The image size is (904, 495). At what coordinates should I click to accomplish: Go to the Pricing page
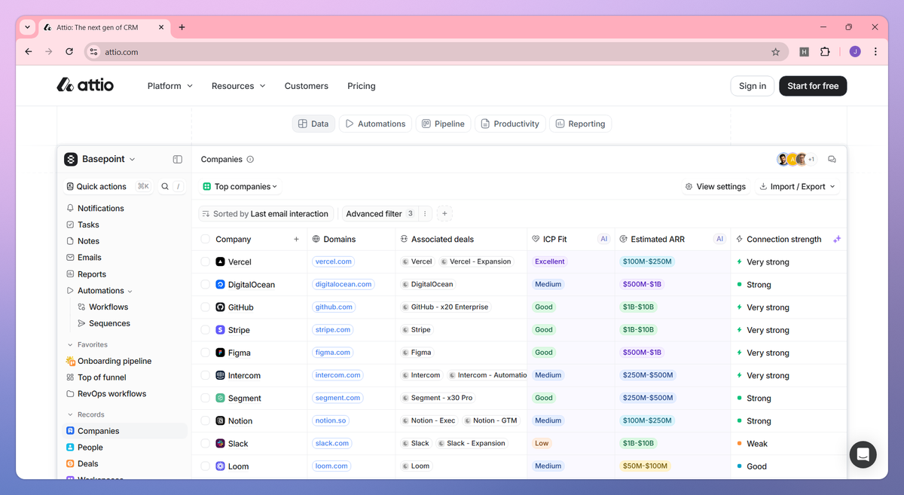pyautogui.click(x=362, y=86)
